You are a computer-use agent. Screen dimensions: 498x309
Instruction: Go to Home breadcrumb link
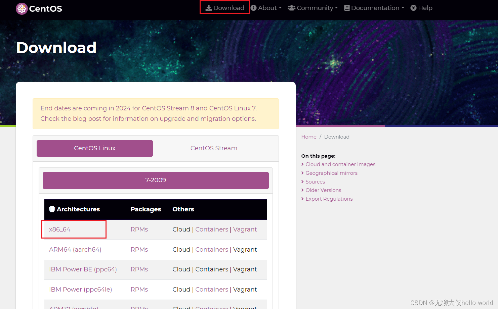tap(309, 137)
